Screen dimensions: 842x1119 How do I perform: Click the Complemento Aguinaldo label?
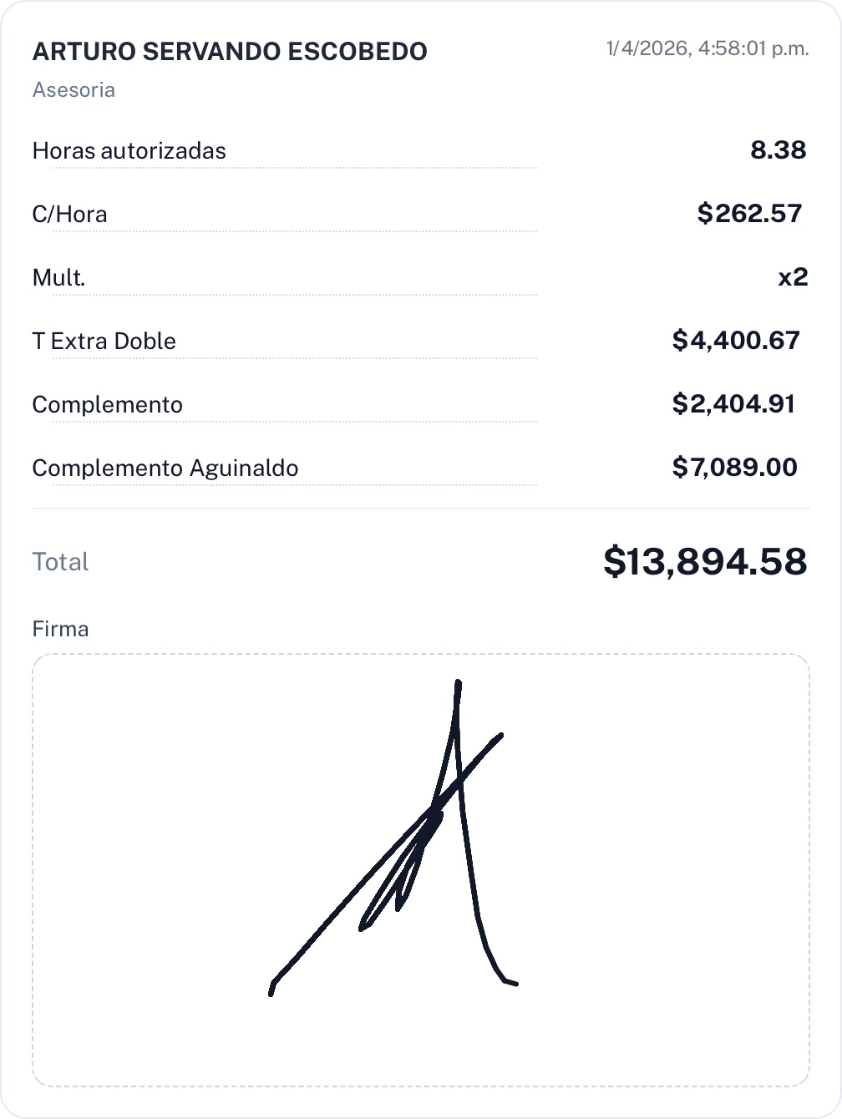pyautogui.click(x=165, y=468)
